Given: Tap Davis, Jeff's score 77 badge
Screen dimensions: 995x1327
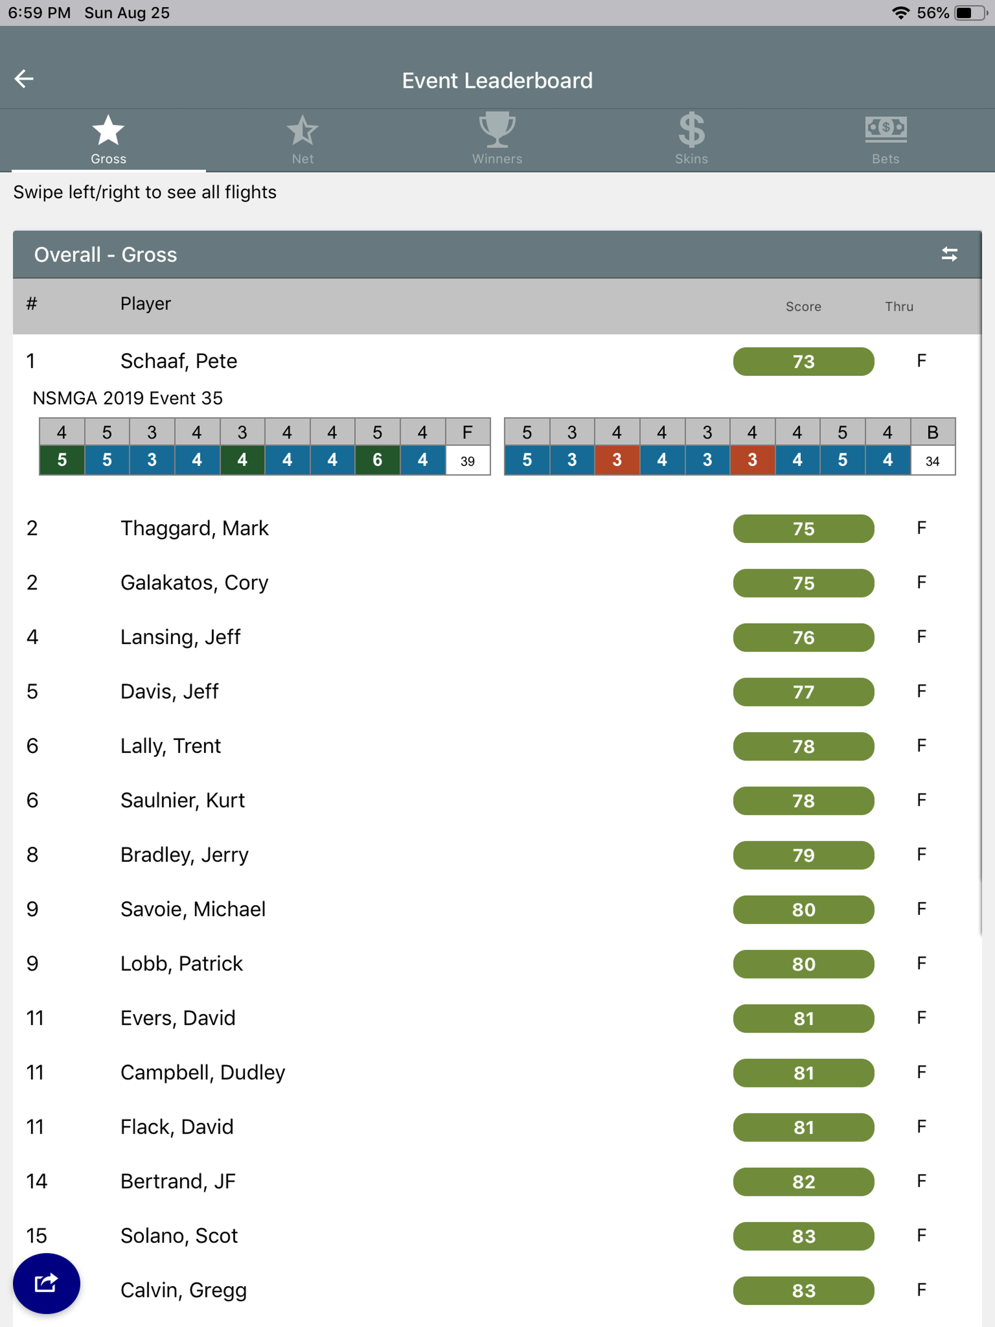Looking at the screenshot, I should point(803,692).
